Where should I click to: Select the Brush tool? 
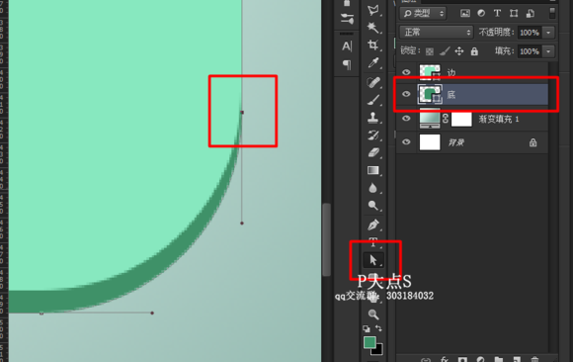tap(372, 100)
